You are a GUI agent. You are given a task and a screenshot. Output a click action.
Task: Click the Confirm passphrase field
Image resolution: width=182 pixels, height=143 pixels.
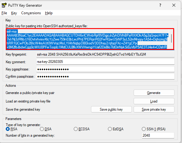point(105,76)
